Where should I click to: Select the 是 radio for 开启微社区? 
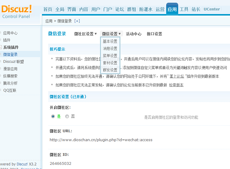point(53,116)
